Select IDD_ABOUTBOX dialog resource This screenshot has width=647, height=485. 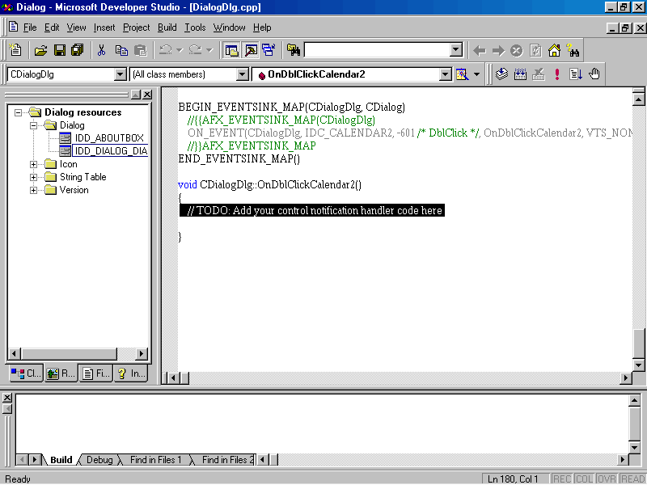coord(109,138)
